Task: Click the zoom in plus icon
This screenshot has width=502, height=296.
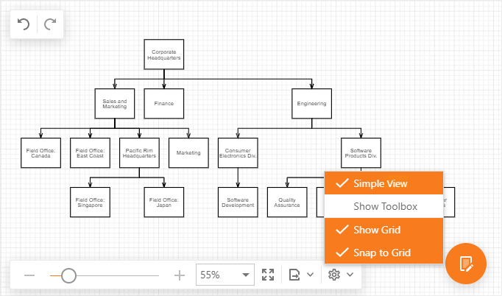Action: [179, 275]
